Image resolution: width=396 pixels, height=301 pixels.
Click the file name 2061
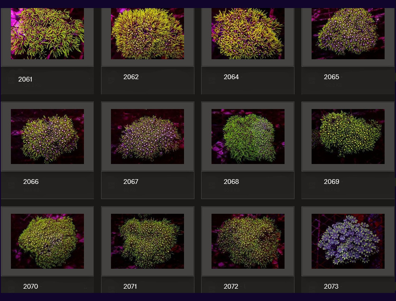(x=25, y=79)
